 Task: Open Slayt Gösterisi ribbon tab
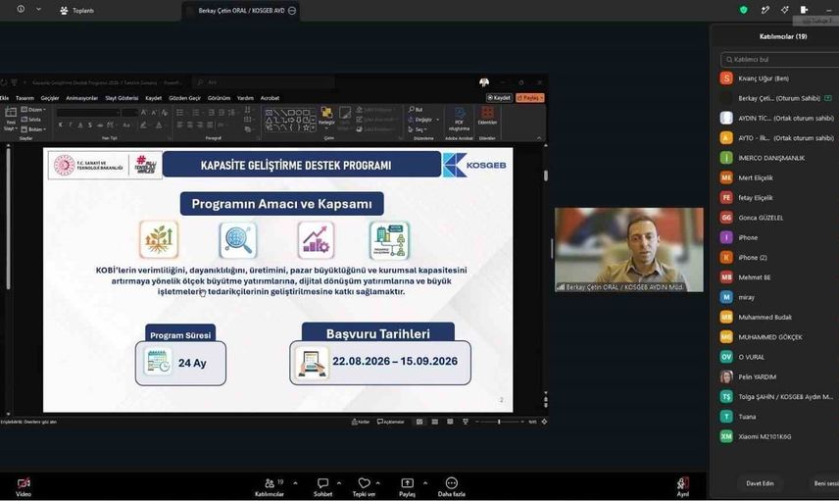pos(122,98)
